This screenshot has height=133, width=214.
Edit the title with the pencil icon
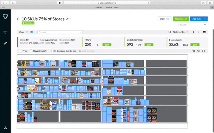(67, 19)
